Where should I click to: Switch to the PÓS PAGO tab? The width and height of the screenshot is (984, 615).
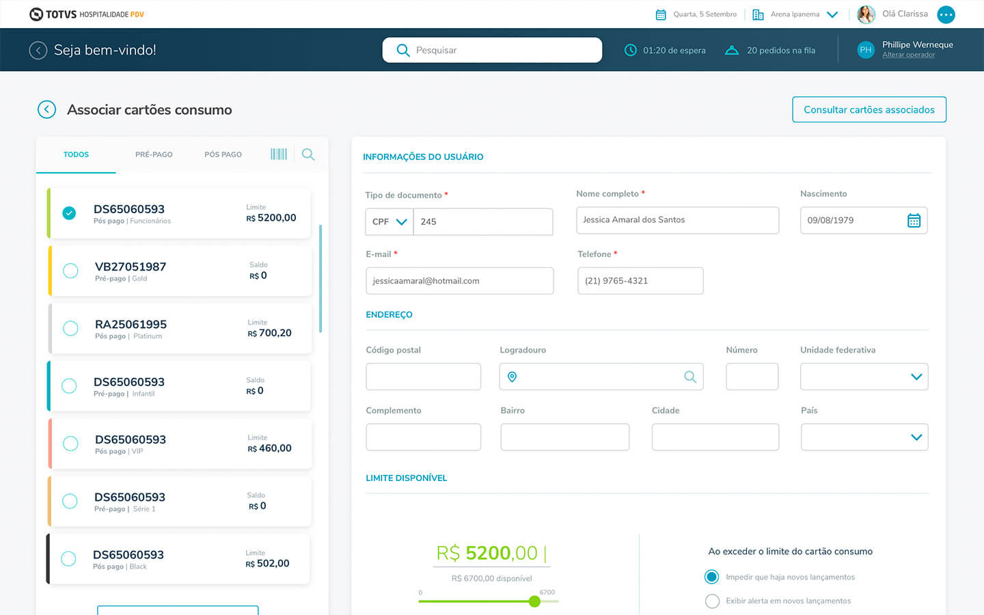click(223, 154)
